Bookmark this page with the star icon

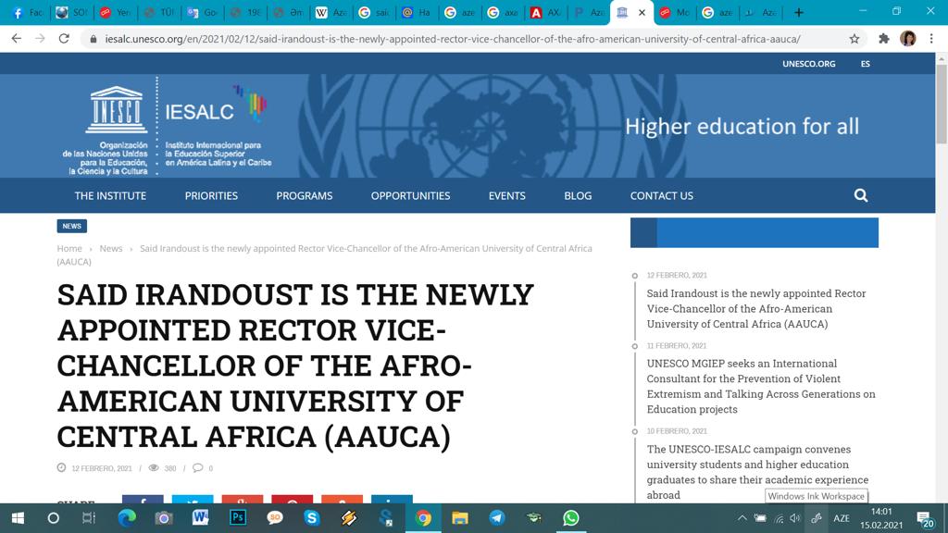coord(854,39)
